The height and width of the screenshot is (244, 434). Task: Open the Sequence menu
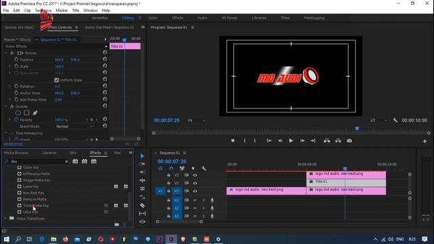pyautogui.click(x=43, y=11)
